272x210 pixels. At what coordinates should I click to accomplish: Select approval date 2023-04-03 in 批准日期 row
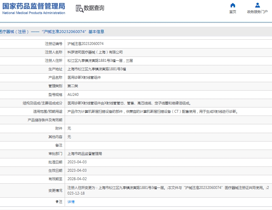pyautogui.click(x=77, y=162)
